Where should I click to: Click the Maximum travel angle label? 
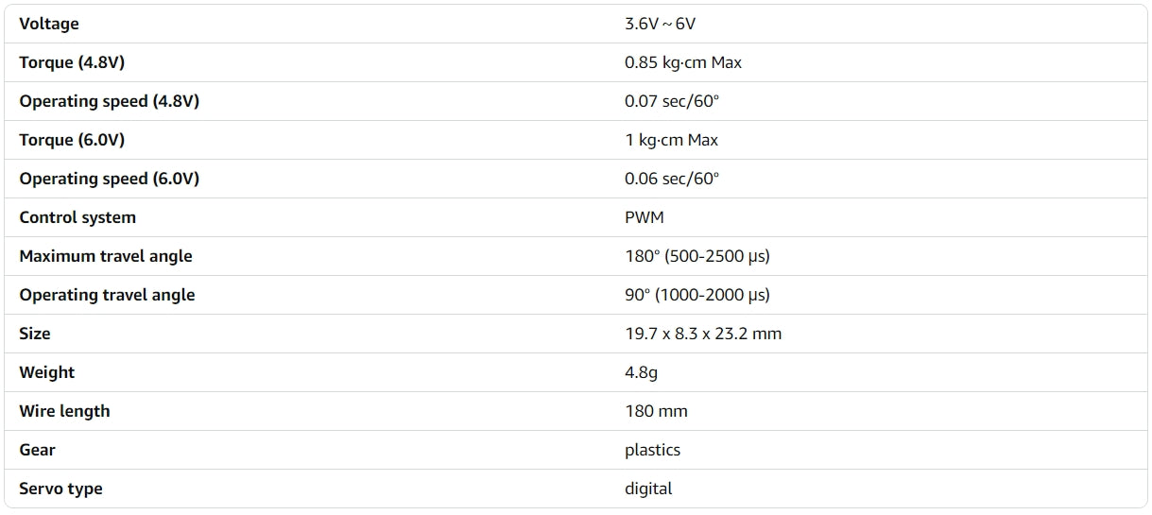click(x=106, y=256)
